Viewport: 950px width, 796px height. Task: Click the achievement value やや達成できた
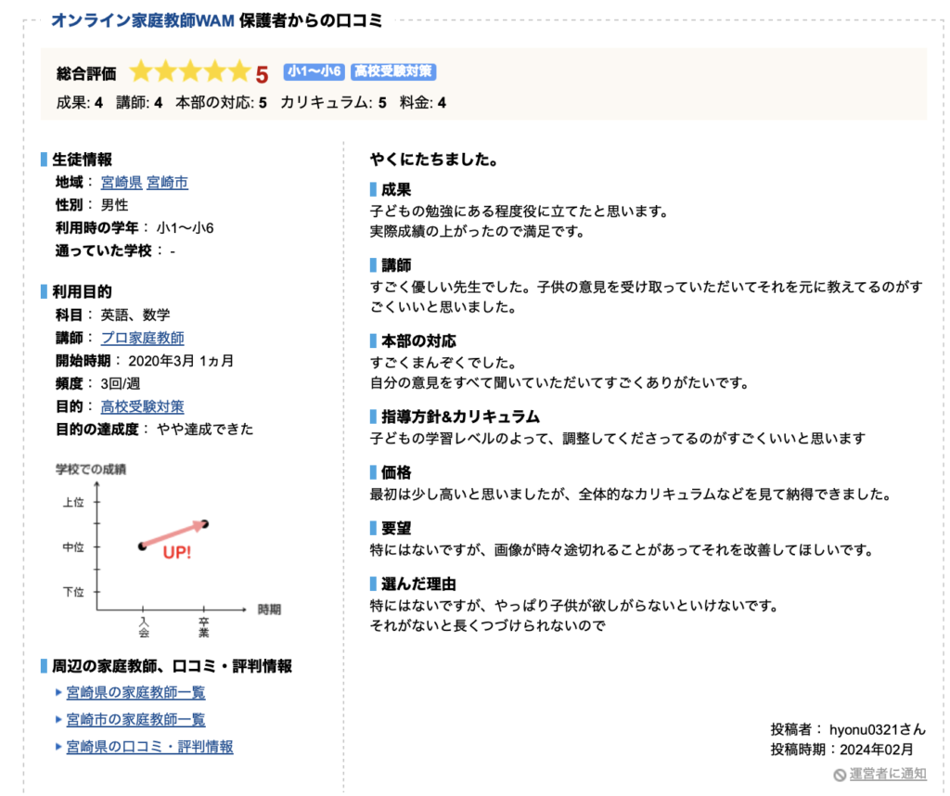click(x=205, y=430)
